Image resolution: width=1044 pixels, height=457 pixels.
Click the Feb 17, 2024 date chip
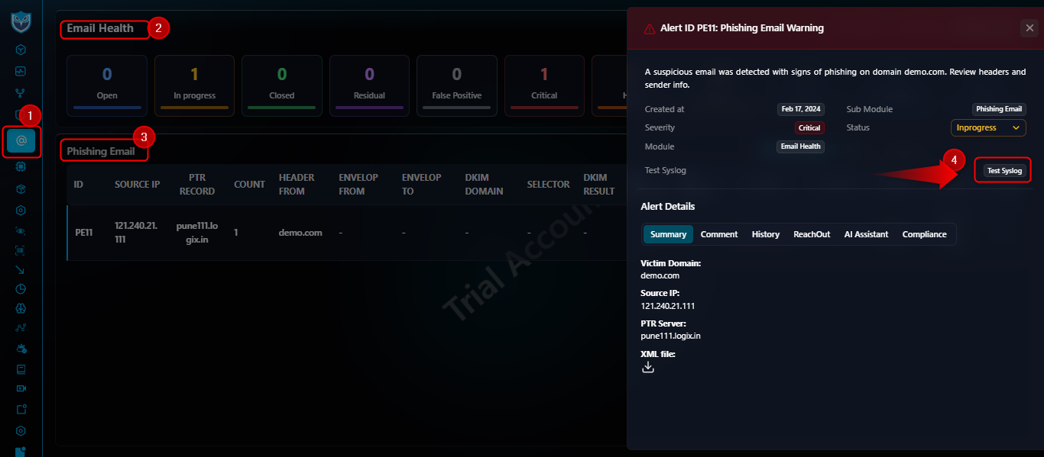[802, 109]
